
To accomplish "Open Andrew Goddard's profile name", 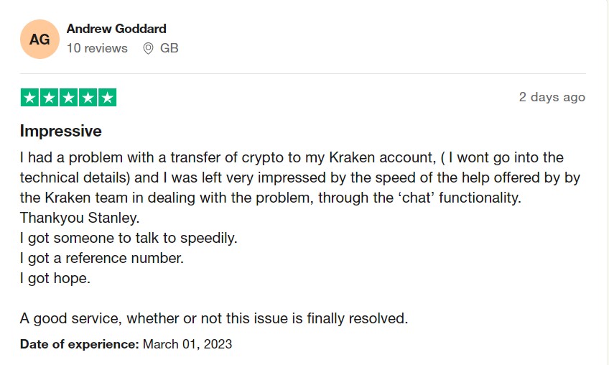I will (x=116, y=29).
